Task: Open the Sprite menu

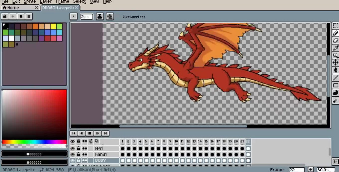Action: [30, 1]
